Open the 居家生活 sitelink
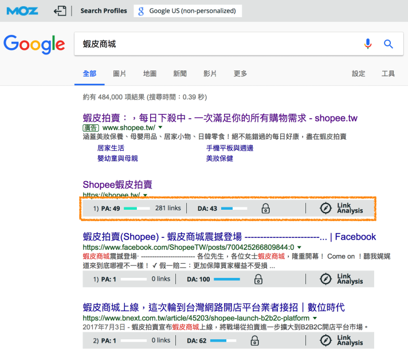This screenshot has height=357, width=408. (111, 148)
